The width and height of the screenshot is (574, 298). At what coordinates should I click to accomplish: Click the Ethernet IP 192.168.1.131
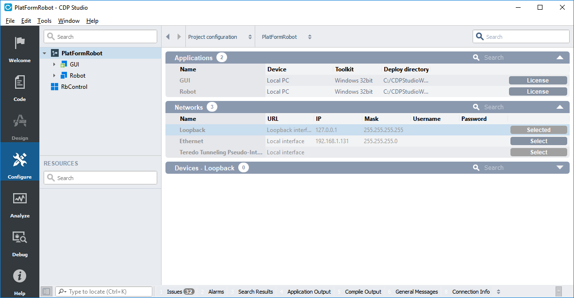(x=332, y=141)
